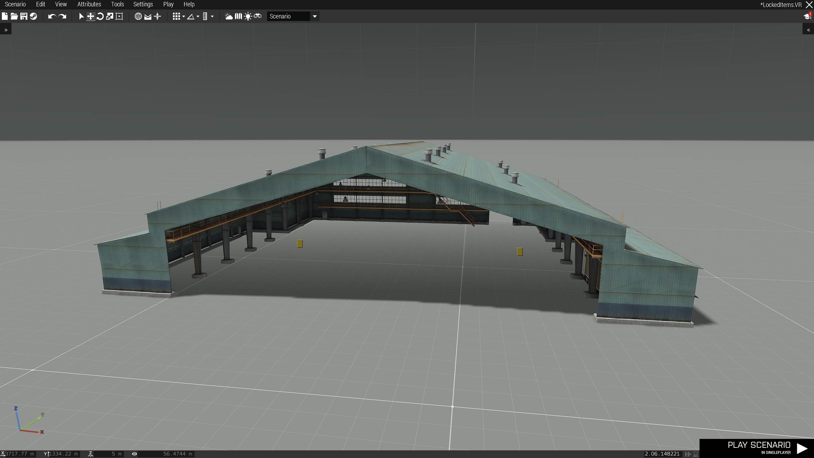
Task: Open the Scenario menu
Action: point(15,4)
